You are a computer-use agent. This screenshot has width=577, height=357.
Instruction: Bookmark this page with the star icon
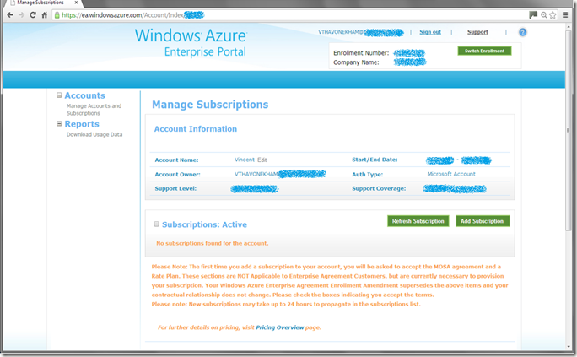pos(553,15)
